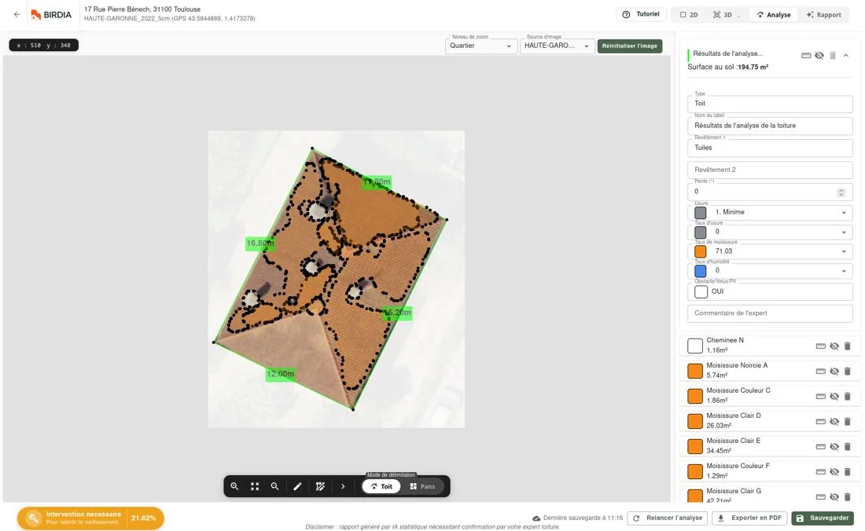Open the Niveau de zoom dropdown
The width and height of the screenshot is (865, 531).
(x=480, y=46)
